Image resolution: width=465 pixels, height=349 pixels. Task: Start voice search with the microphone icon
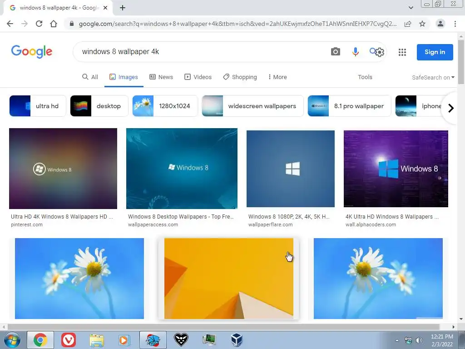click(355, 52)
